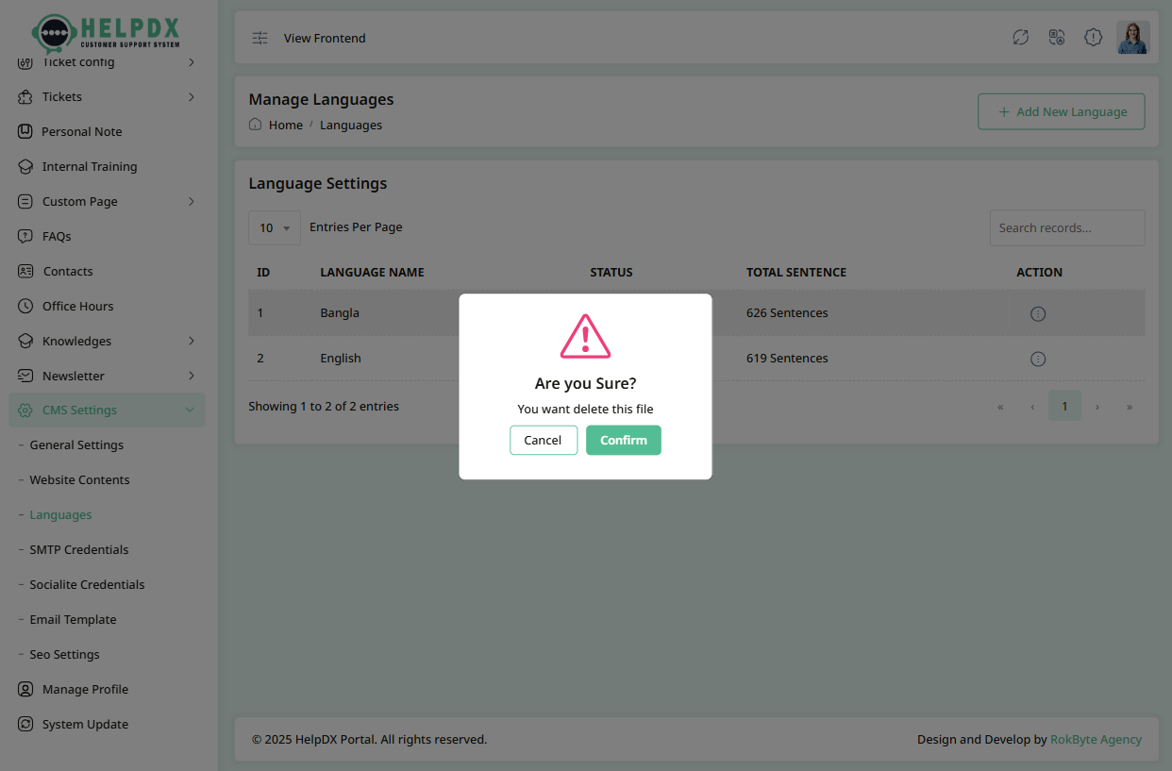This screenshot has height=771, width=1172.
Task: Open RokByte Agency footer link
Action: pos(1096,739)
